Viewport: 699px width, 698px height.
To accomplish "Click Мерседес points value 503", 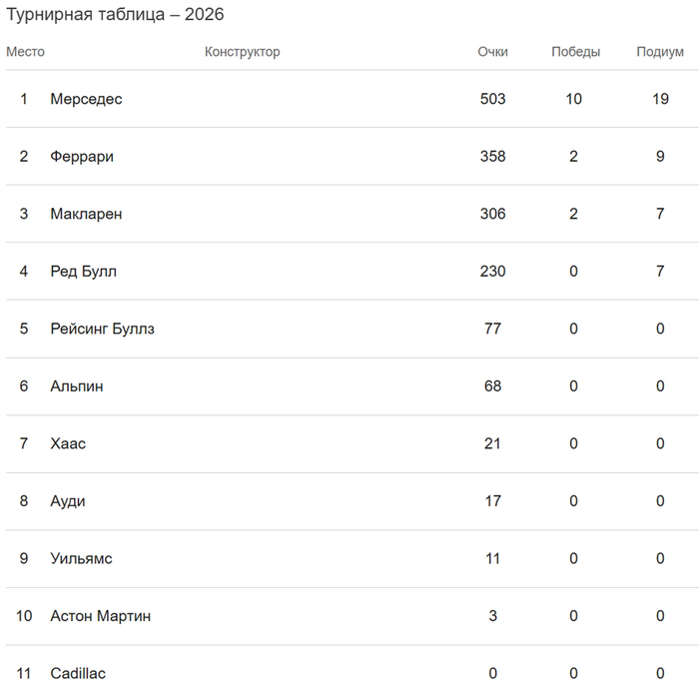I will click(493, 99).
